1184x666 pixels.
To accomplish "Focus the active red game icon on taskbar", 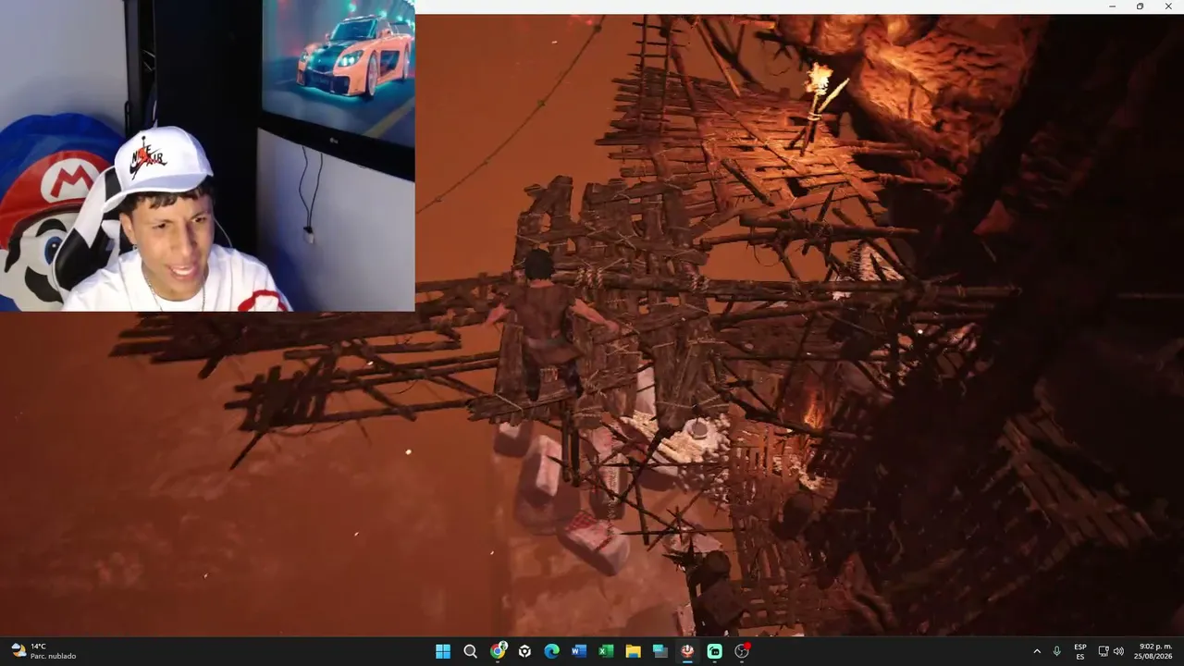I will (x=687, y=651).
